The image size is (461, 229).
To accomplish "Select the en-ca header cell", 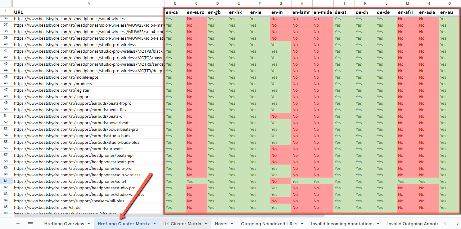I will pos(175,12).
